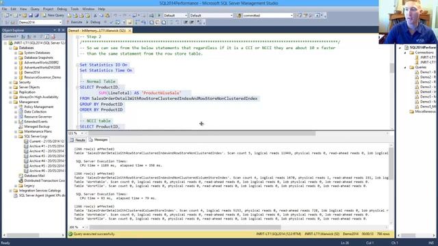Image resolution: width=438 pixels, height=246 pixels.
Task: Open the first Default solution configuration dropdown
Action: 175,15
